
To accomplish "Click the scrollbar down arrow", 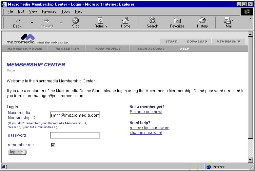I will [x=250, y=160].
